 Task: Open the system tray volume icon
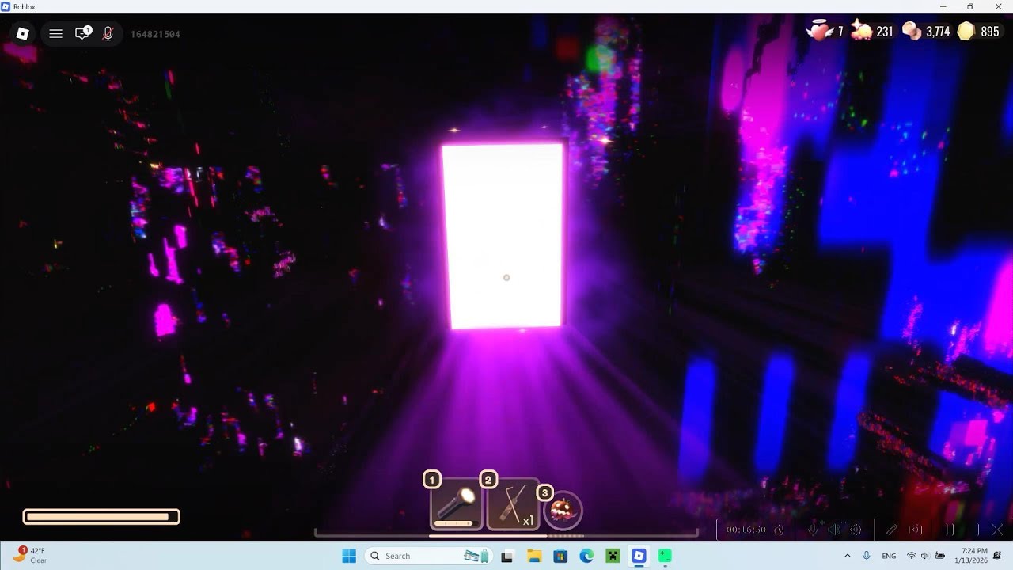(x=925, y=556)
